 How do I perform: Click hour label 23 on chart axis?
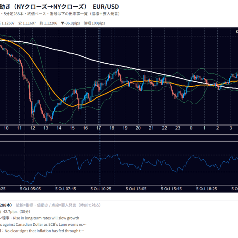178,128
